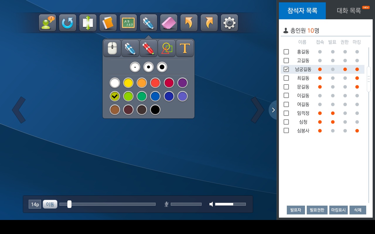Click the vertical fit page icon
The image size is (375, 234).
[x=88, y=23]
